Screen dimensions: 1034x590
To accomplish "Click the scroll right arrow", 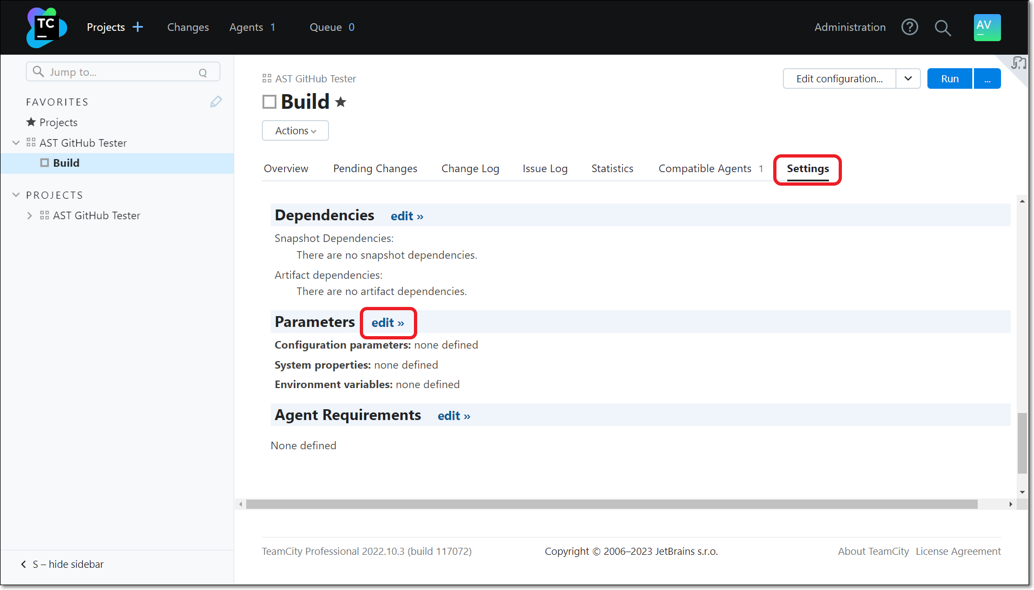I will click(x=1010, y=504).
